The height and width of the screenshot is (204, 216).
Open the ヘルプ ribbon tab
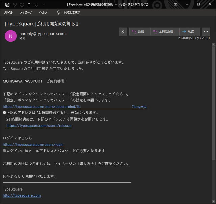pyautogui.click(x=43, y=12)
